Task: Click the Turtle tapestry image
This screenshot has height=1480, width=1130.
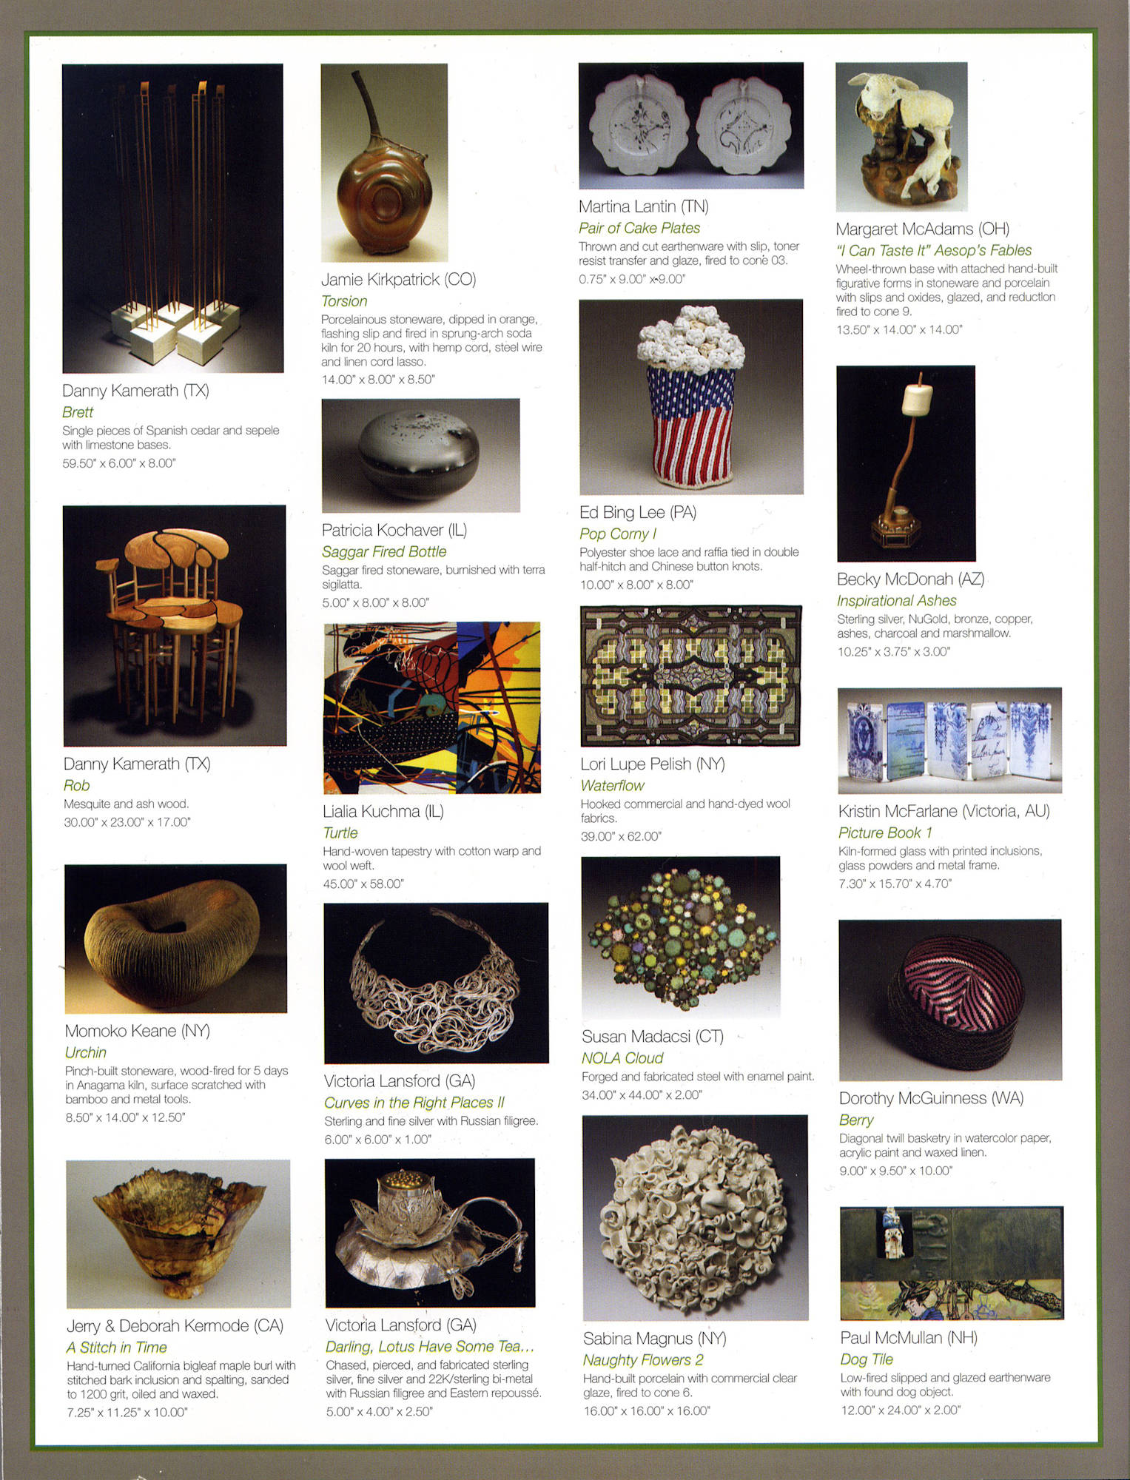Action: 431,708
